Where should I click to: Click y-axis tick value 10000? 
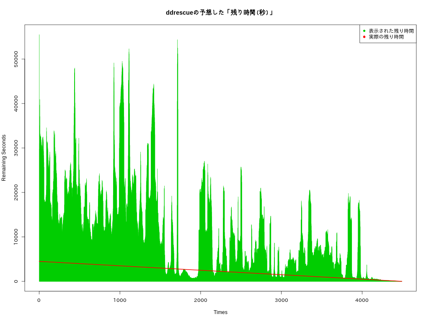[x=16, y=237]
